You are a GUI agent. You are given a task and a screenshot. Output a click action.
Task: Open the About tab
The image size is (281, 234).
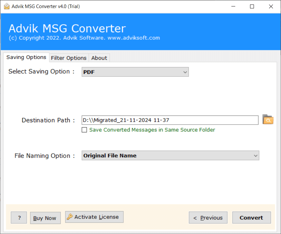coord(99,58)
